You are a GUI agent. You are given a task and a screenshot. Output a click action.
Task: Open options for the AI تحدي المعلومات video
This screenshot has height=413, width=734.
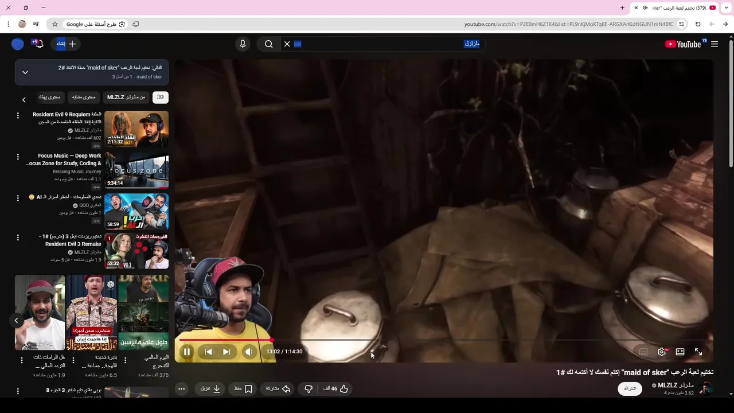(18, 198)
